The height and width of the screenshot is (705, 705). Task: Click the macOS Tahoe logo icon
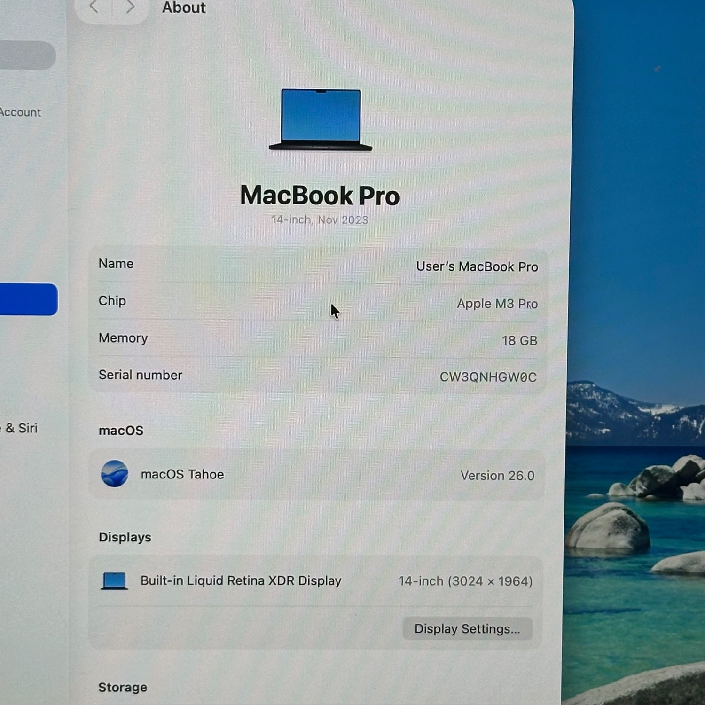[x=115, y=473]
